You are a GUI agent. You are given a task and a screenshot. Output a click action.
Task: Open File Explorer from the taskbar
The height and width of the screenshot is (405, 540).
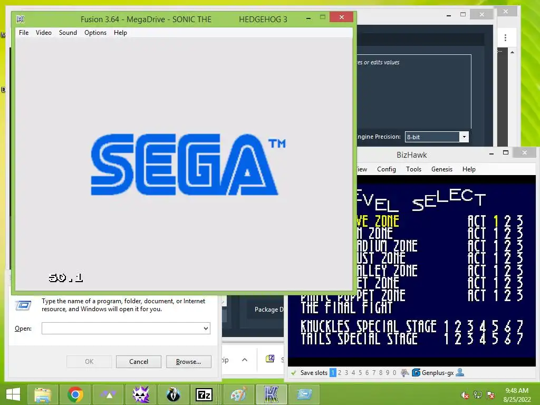tap(43, 394)
